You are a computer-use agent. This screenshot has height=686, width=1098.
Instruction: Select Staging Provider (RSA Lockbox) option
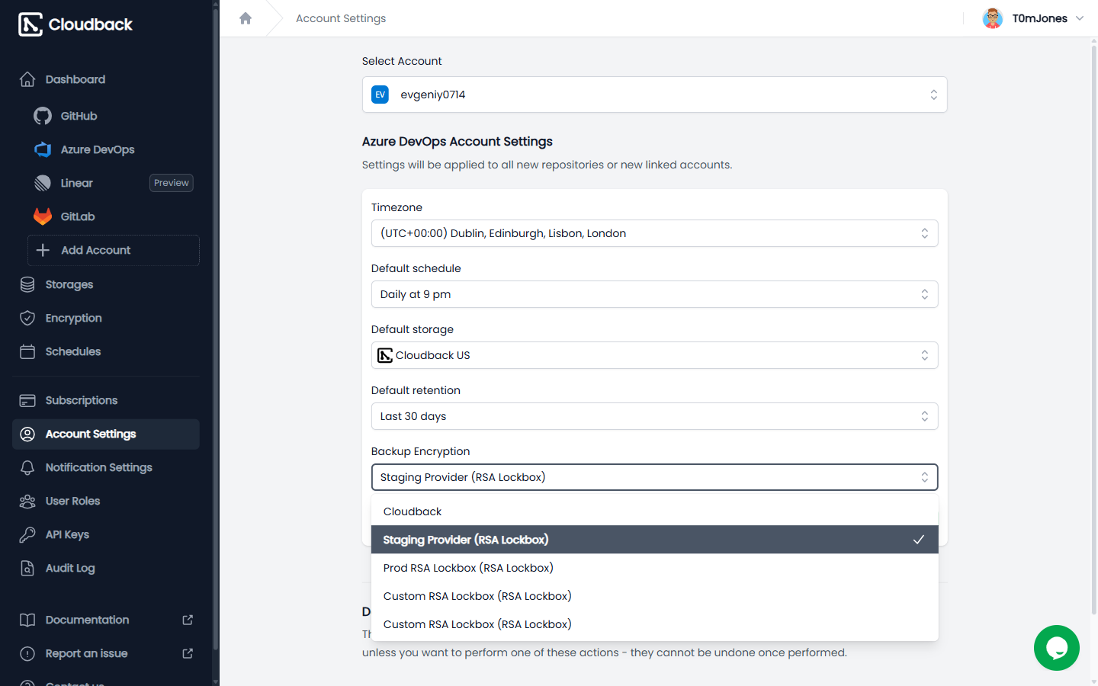654,540
